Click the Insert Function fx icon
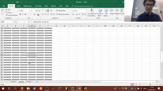 (x=29, y=22)
